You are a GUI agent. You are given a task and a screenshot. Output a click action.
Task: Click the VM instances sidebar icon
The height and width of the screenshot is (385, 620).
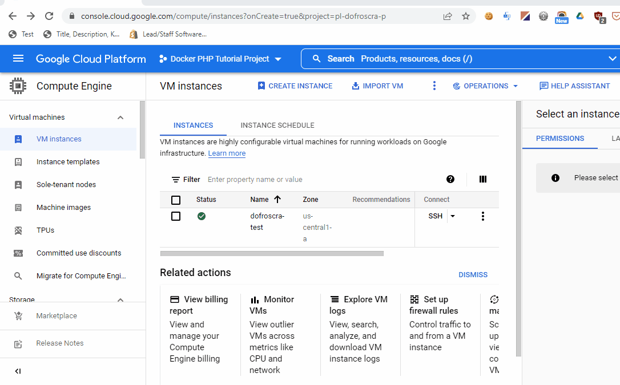pyautogui.click(x=18, y=139)
